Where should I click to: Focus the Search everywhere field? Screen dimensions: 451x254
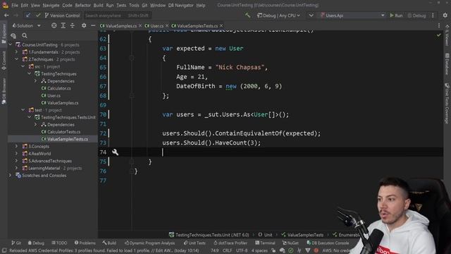click(118, 16)
